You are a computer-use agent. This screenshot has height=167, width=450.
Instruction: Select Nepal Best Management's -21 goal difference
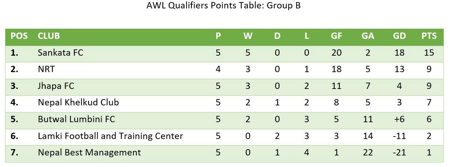point(399,153)
